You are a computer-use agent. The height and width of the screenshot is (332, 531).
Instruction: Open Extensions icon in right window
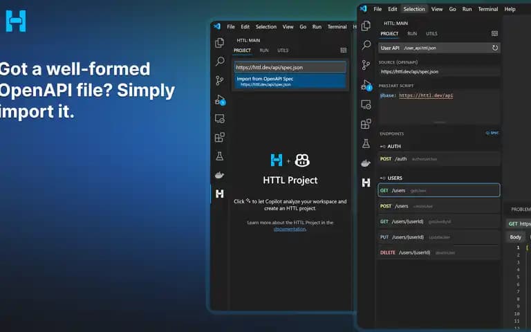pos(366,124)
